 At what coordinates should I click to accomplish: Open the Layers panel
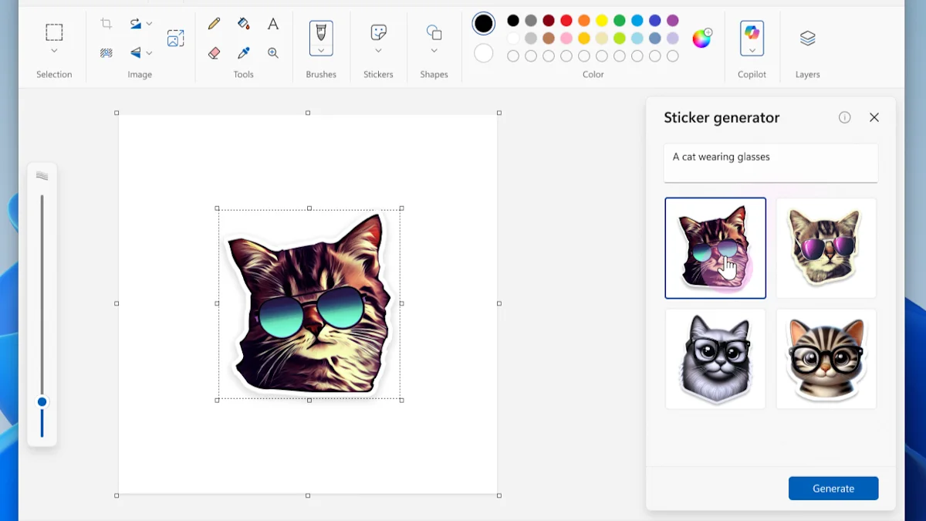coord(807,39)
